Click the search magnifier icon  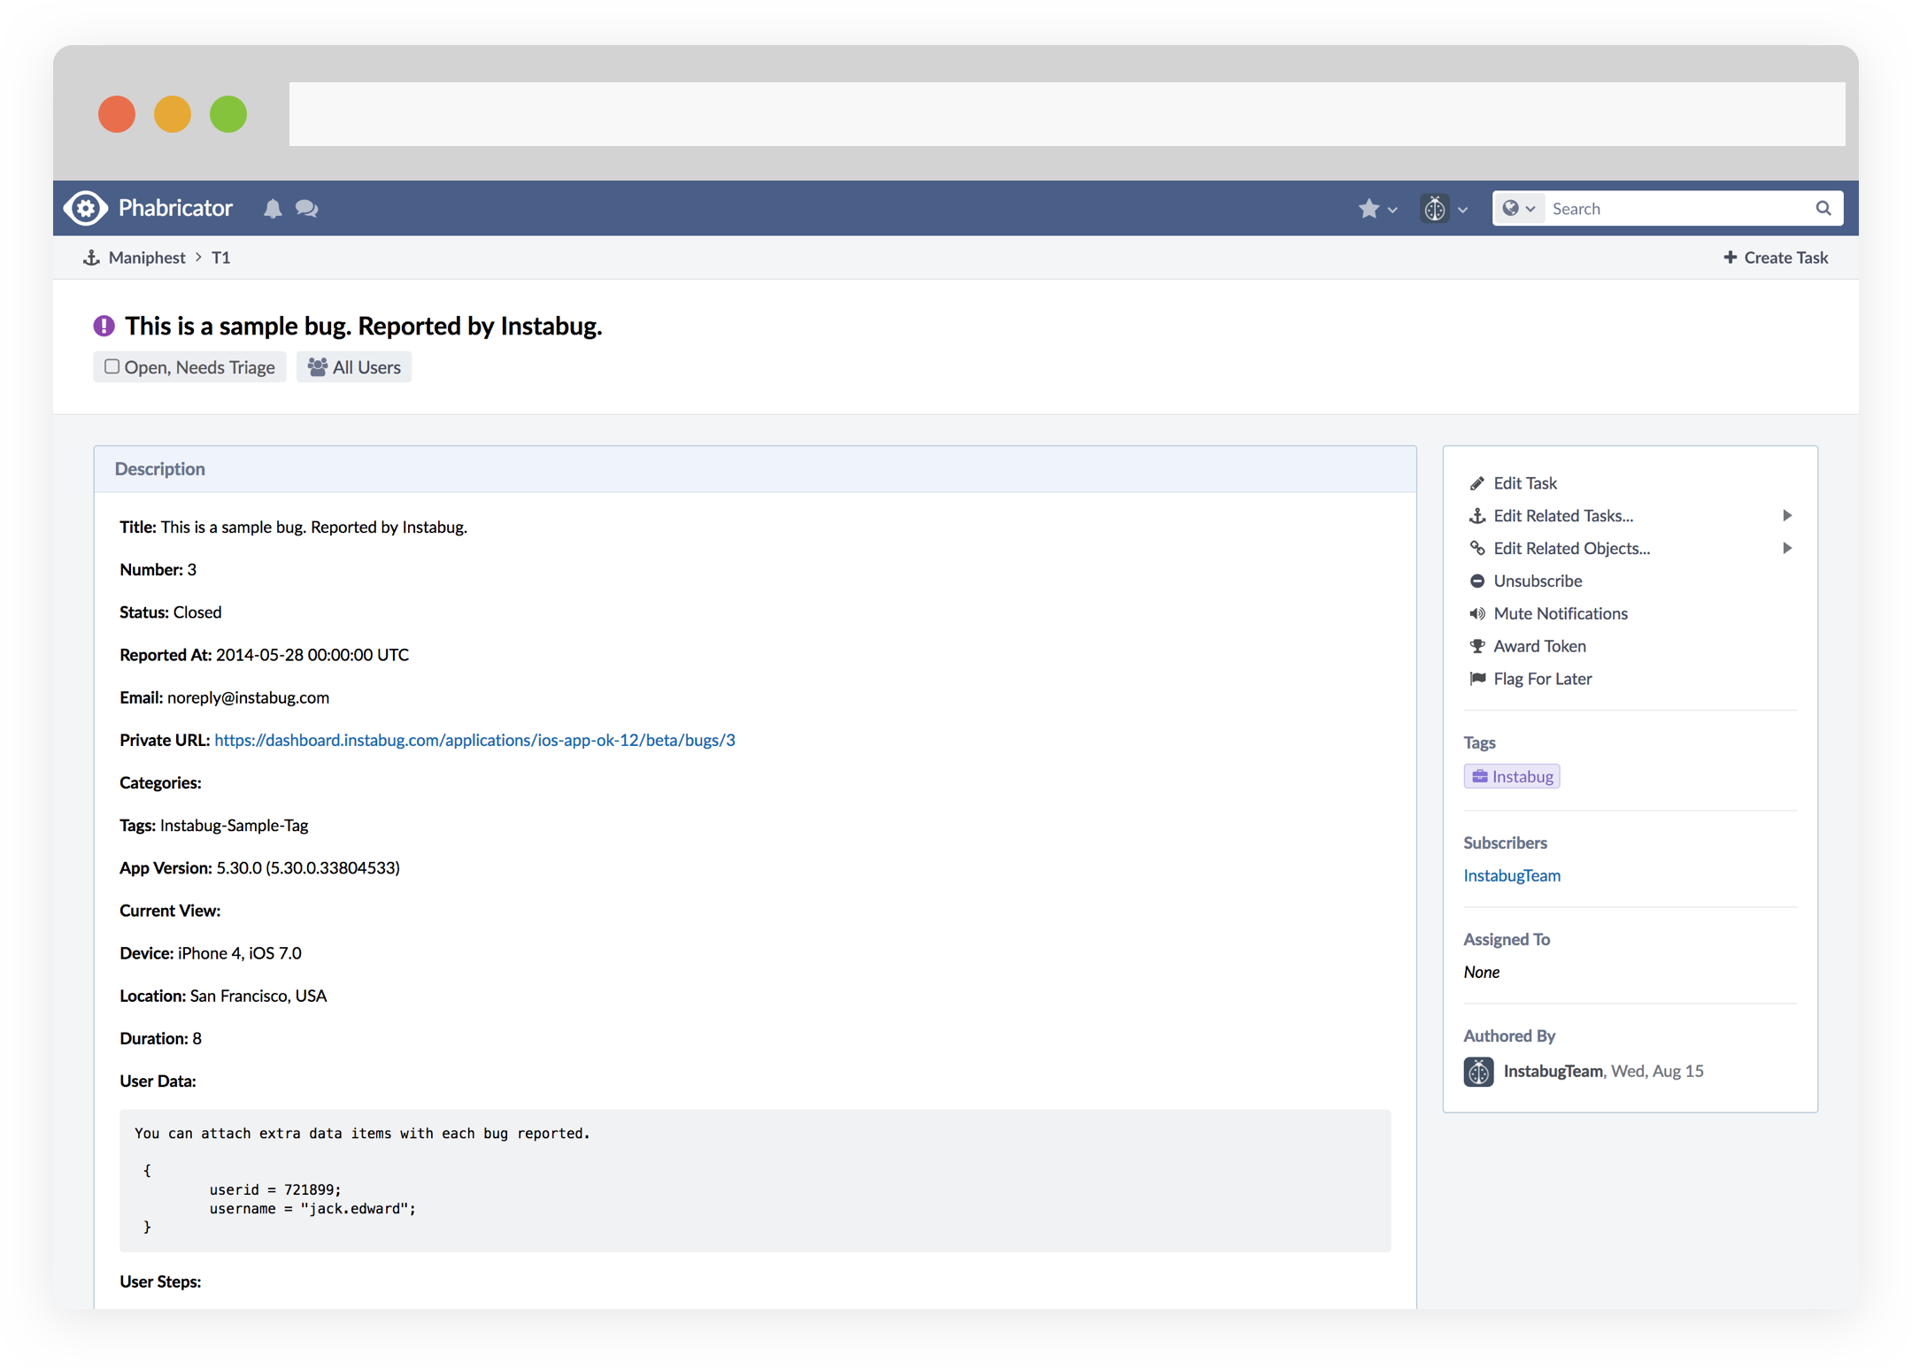point(1823,209)
